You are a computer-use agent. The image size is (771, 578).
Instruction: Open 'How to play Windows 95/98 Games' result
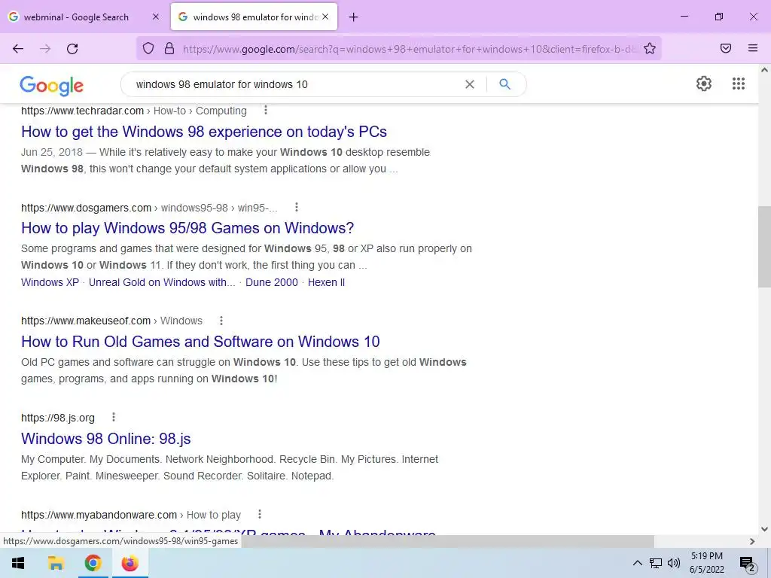[x=187, y=228]
